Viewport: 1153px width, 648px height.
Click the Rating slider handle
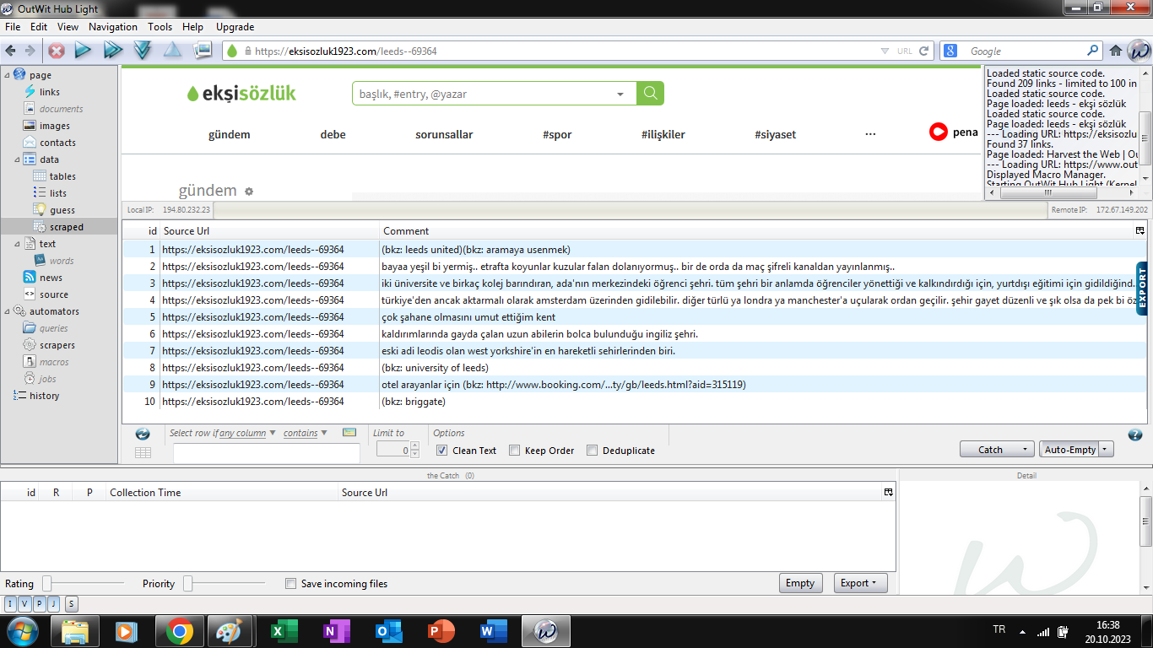click(47, 583)
